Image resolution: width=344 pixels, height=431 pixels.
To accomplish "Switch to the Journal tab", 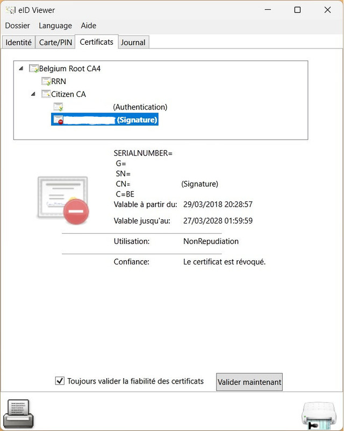I will pyautogui.click(x=133, y=43).
